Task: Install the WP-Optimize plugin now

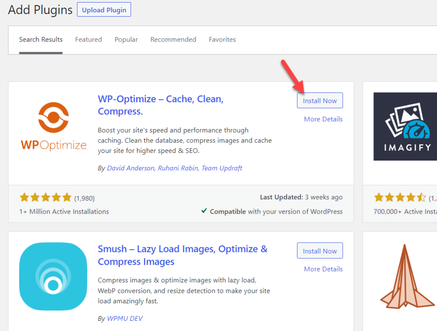Action: point(320,101)
